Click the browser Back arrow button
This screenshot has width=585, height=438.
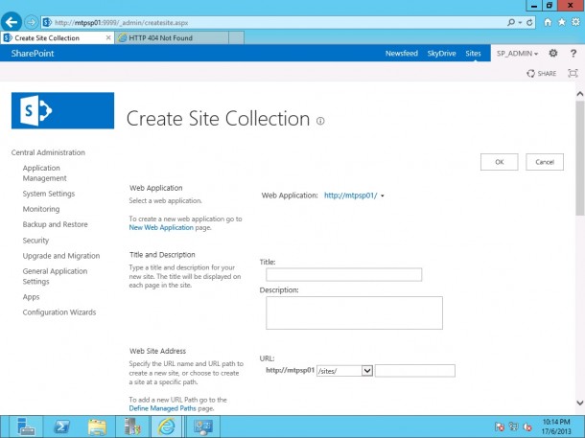tap(12, 22)
